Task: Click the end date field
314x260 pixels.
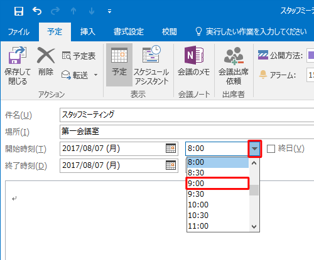Action: point(119,165)
